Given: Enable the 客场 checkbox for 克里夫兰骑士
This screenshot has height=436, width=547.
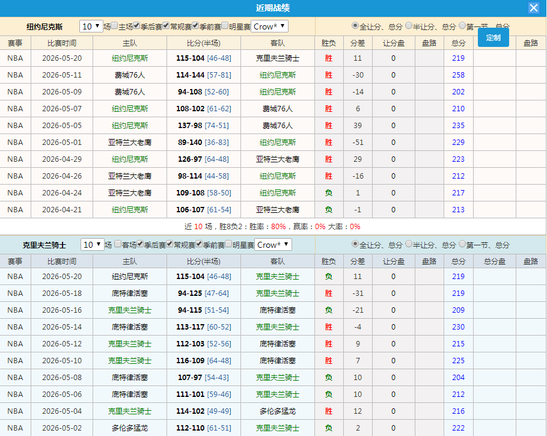Looking at the screenshot, I should point(118,244).
